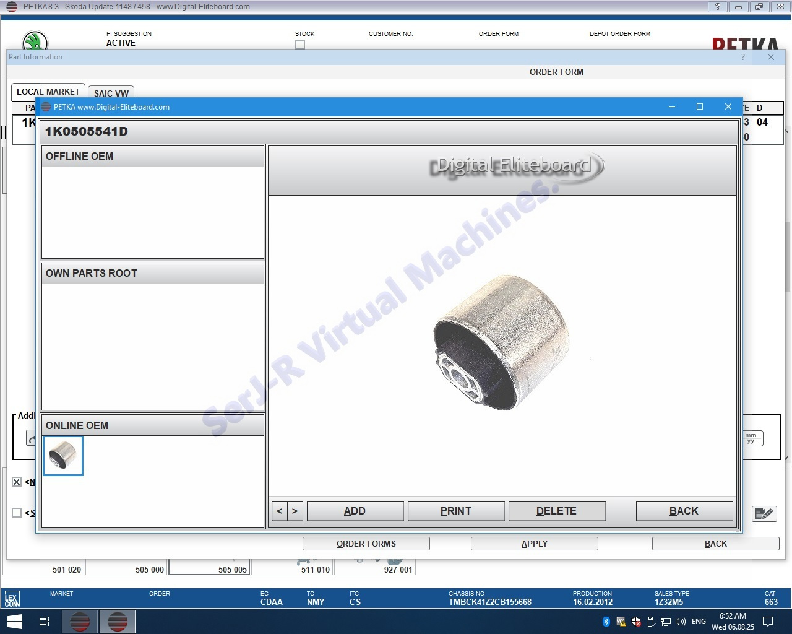The width and height of the screenshot is (792, 634).
Task: Open the Windows Start menu
Action: tap(14, 621)
